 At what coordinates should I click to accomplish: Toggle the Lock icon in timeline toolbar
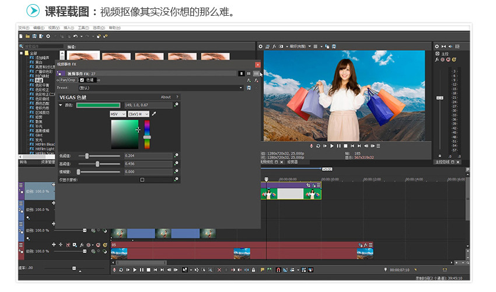253,270
